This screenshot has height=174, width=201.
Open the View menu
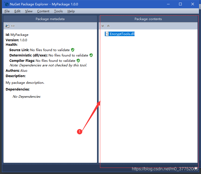point(29,11)
